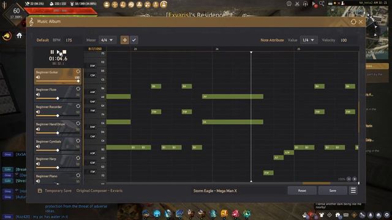This screenshot has height=220, width=392.
Task: Click Beginner Cymbals circular refresh icon
Action: pos(78,141)
